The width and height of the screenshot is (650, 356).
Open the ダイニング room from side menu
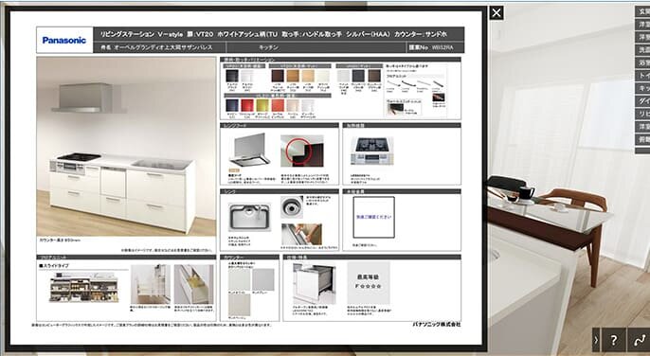click(642, 101)
